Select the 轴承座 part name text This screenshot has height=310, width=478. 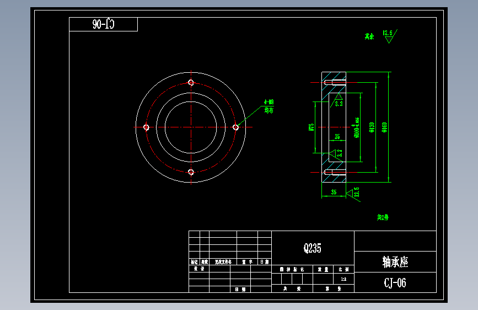point(395,262)
